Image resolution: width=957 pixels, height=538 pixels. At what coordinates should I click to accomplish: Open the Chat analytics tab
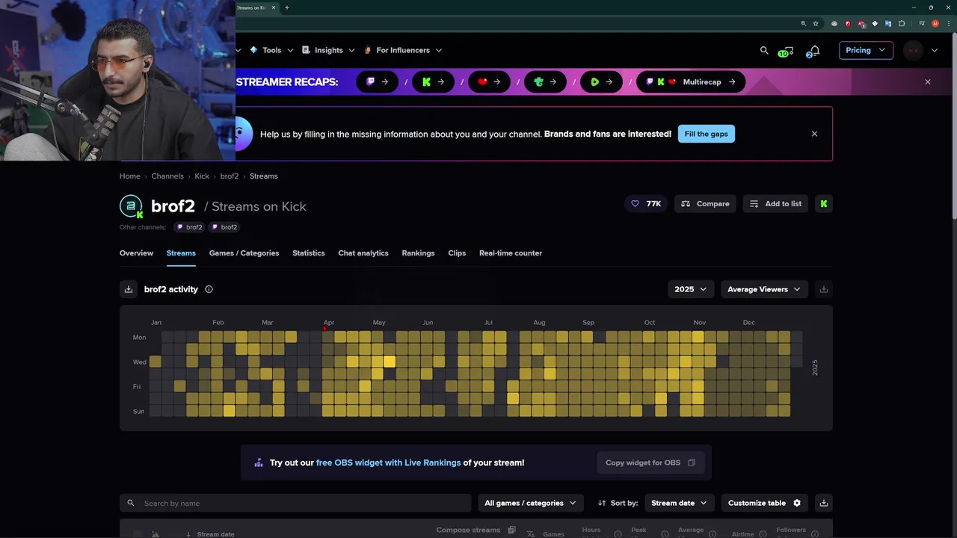point(363,253)
